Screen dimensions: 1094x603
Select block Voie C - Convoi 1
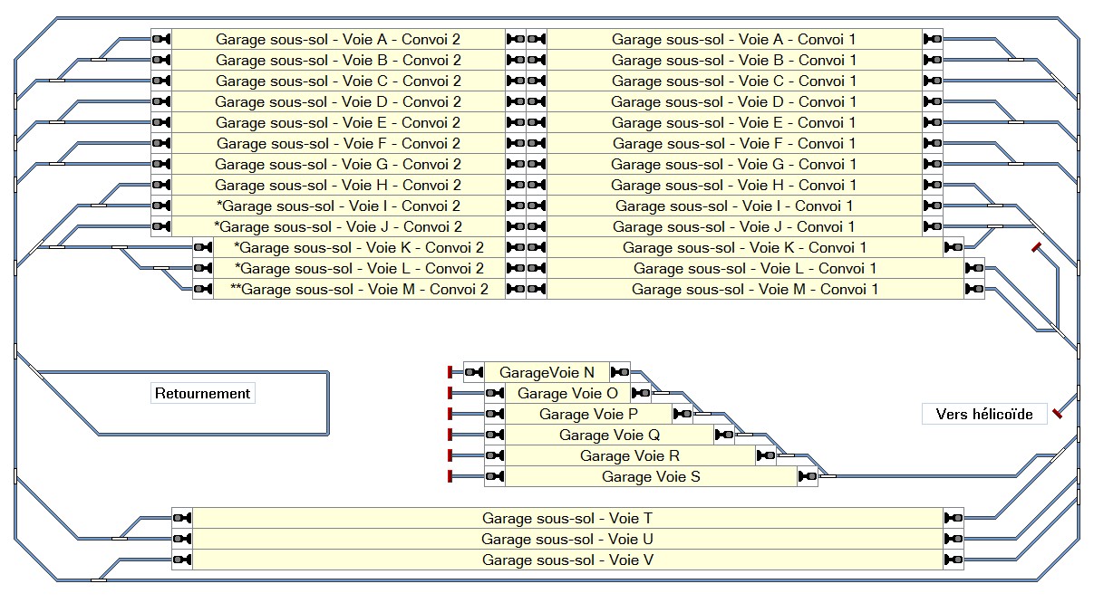[x=735, y=81]
